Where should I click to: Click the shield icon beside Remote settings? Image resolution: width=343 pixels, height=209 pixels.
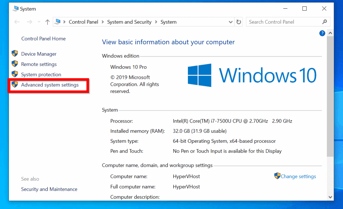click(15, 64)
